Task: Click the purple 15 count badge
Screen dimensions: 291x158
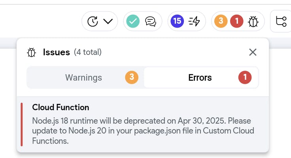Action: click(x=177, y=21)
